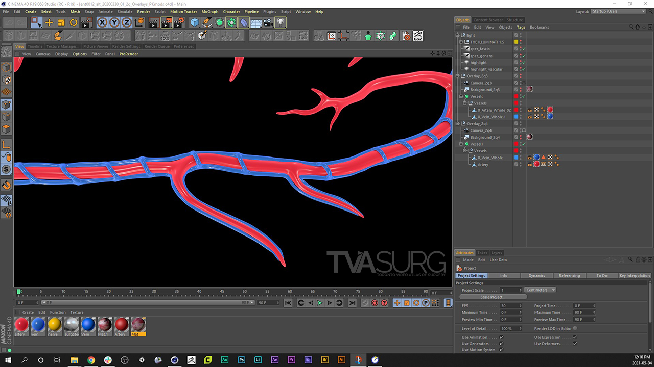Select the yellow nerve material

55,326
